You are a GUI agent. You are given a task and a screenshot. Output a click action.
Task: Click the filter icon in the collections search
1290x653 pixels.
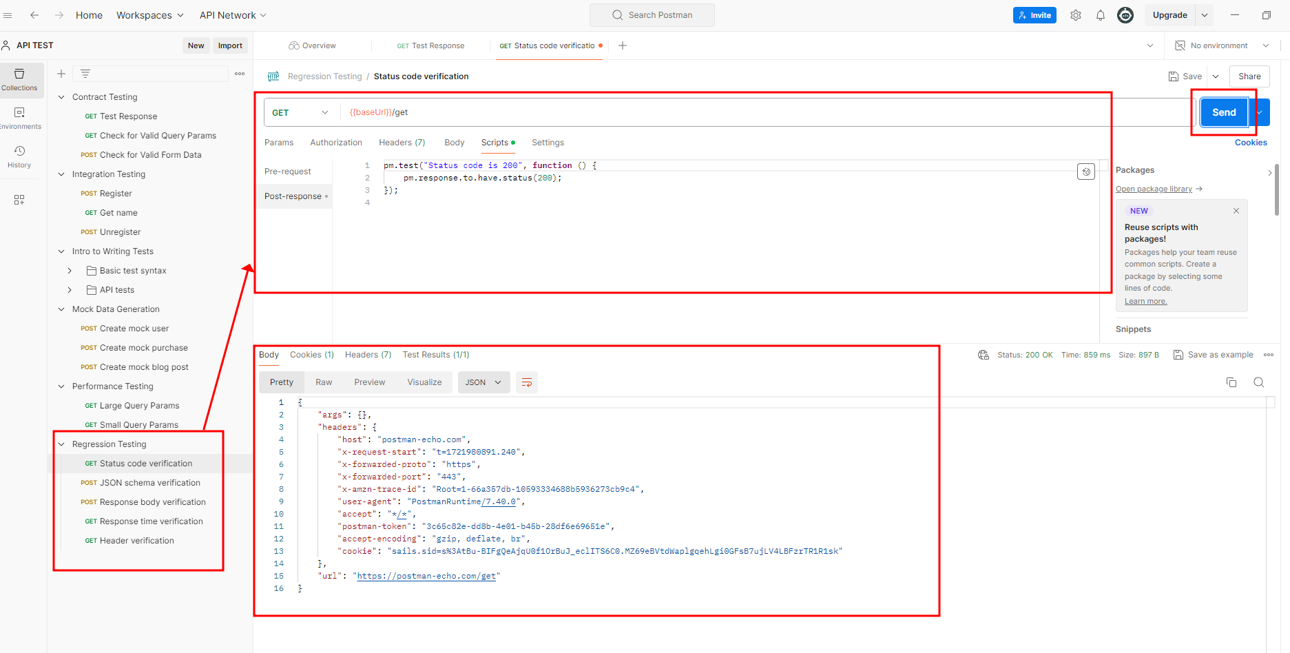pyautogui.click(x=85, y=74)
